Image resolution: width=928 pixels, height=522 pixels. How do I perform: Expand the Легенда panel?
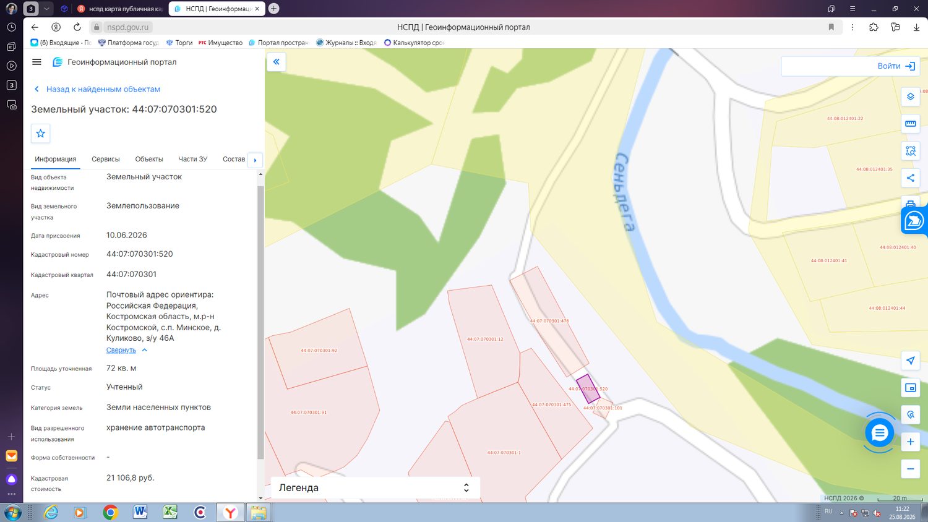[375, 487]
